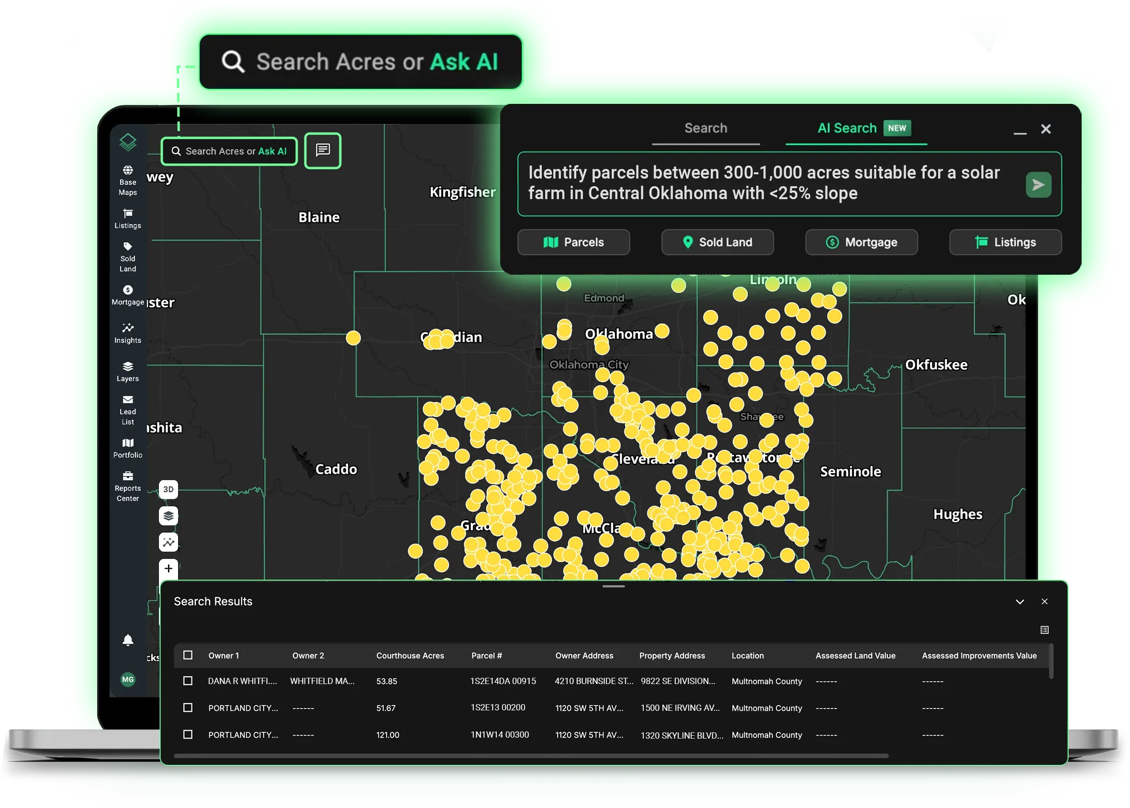Click parcel 1S2E14DA 00915

(x=503, y=681)
